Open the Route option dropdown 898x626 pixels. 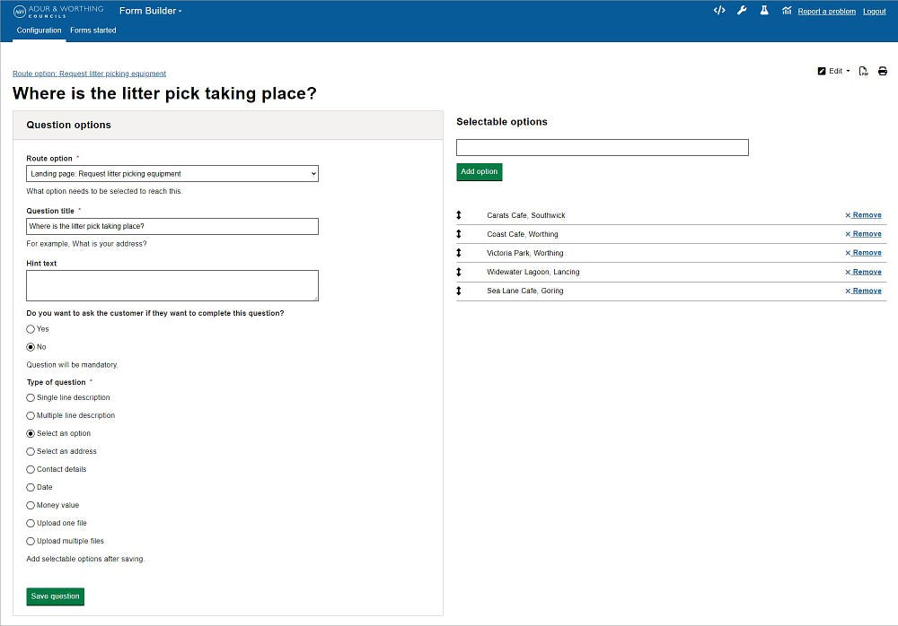(172, 173)
